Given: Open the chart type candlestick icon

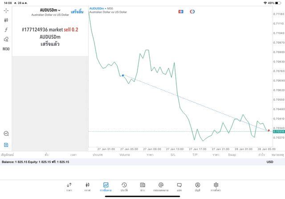Looking at the screenshot, I should [6, 20].
